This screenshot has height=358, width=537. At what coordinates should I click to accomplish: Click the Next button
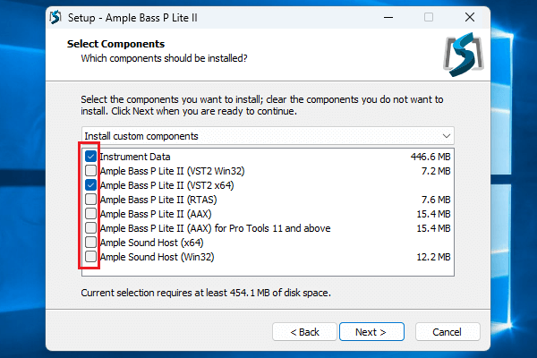[x=370, y=331]
